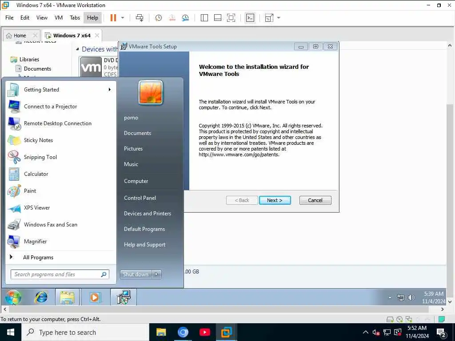Open Default Programs
Screen dimensions: 455x341
[144, 229]
